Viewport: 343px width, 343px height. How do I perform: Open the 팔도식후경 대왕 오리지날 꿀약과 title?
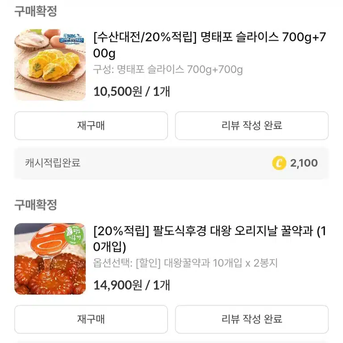pyautogui.click(x=209, y=239)
